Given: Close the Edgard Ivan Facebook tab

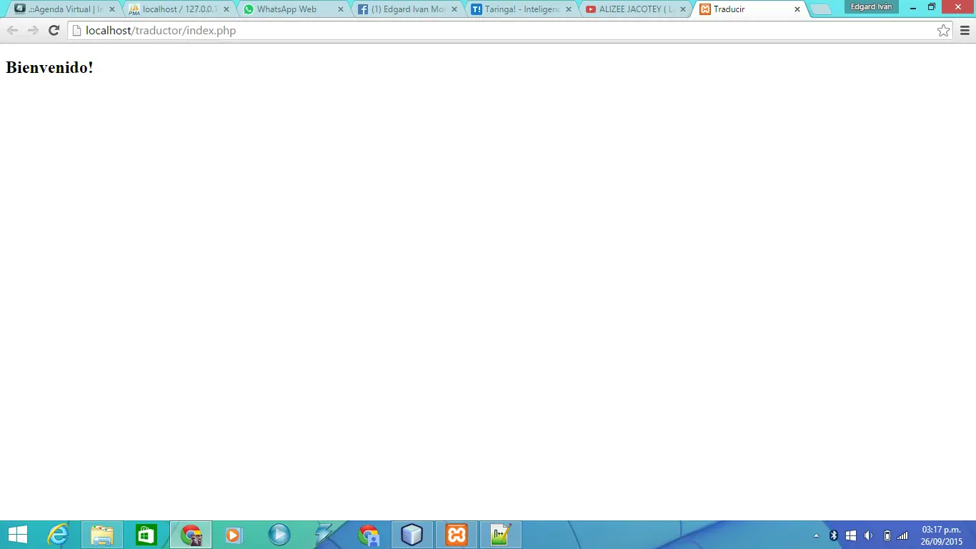Looking at the screenshot, I should (454, 9).
